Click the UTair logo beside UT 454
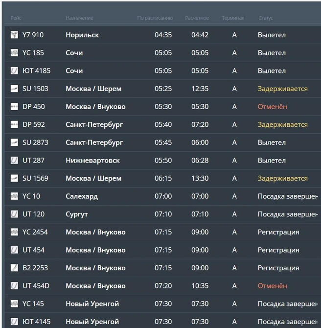The height and width of the screenshot is (328, 321). click(14, 250)
